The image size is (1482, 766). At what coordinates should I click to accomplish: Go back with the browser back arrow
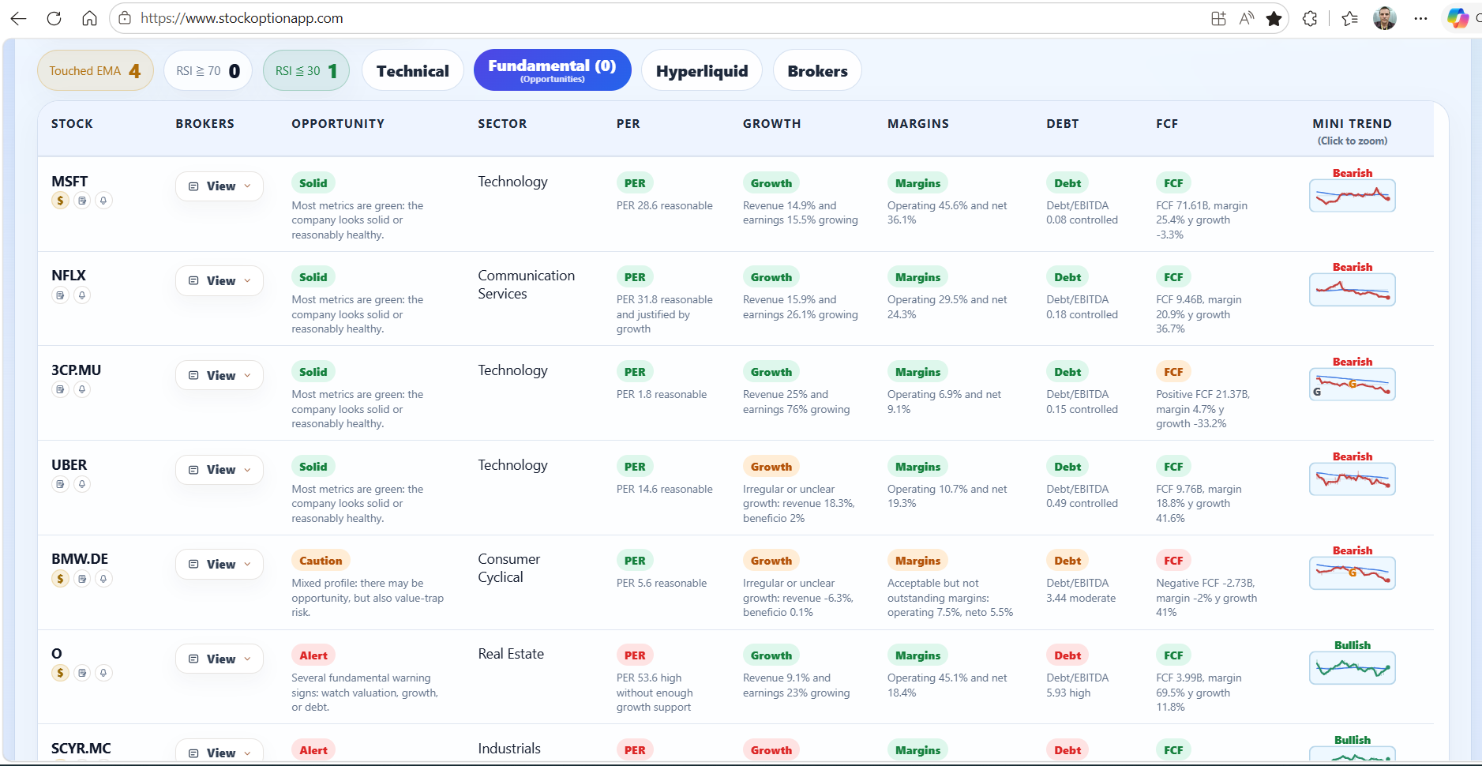tap(18, 18)
